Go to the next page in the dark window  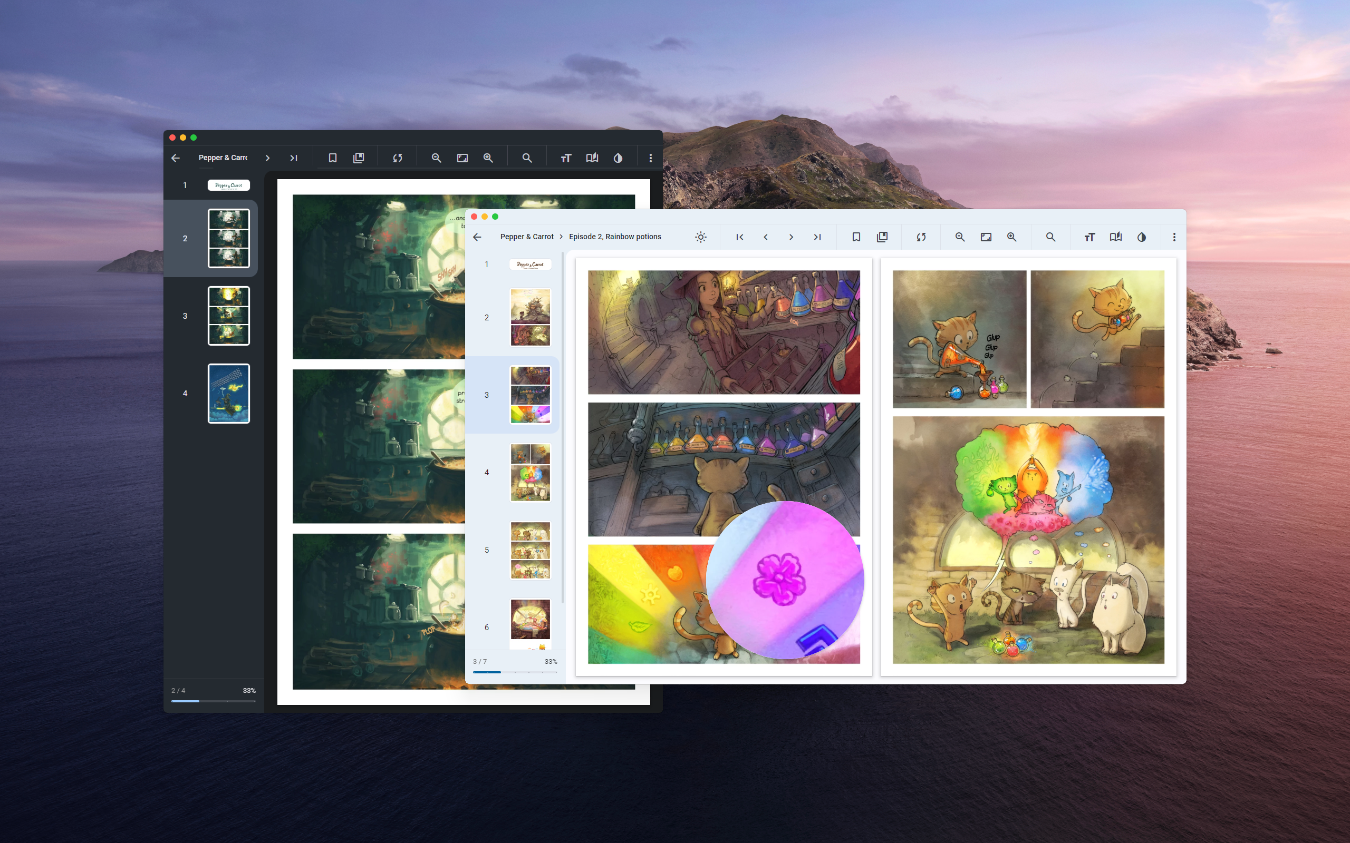268,159
